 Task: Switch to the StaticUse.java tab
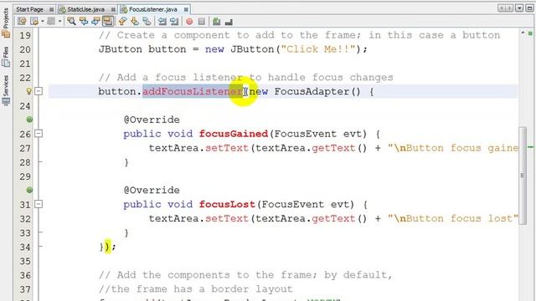tap(85, 9)
